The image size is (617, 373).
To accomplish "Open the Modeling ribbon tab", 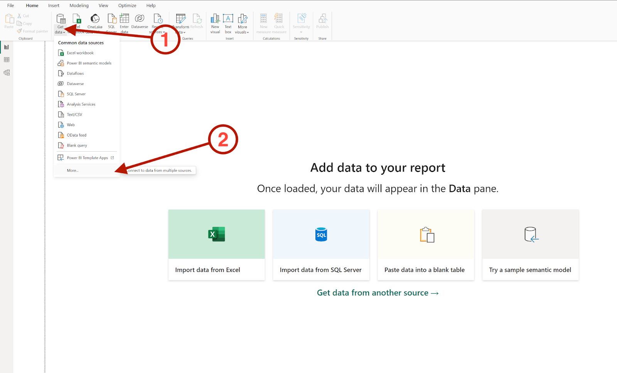I will pyautogui.click(x=79, y=5).
